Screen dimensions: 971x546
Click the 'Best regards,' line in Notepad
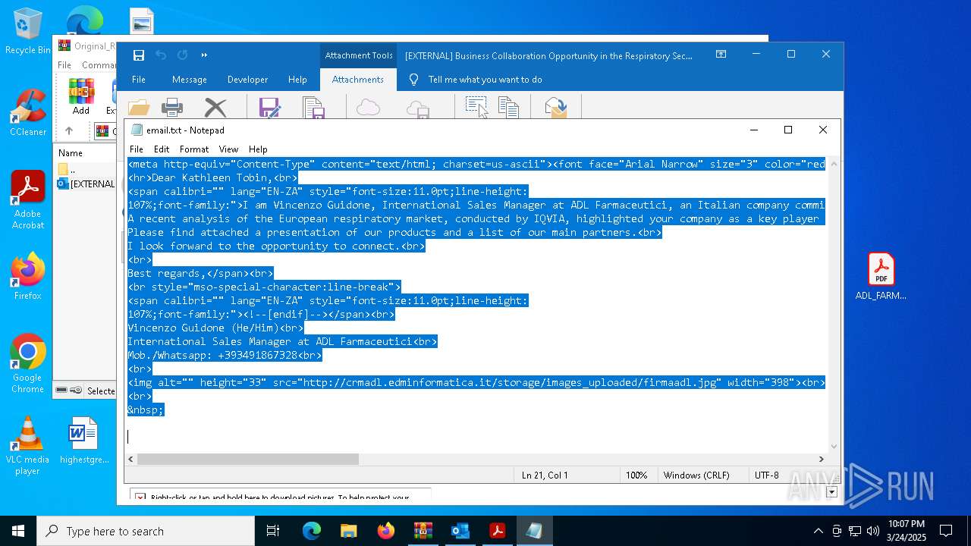(200, 273)
